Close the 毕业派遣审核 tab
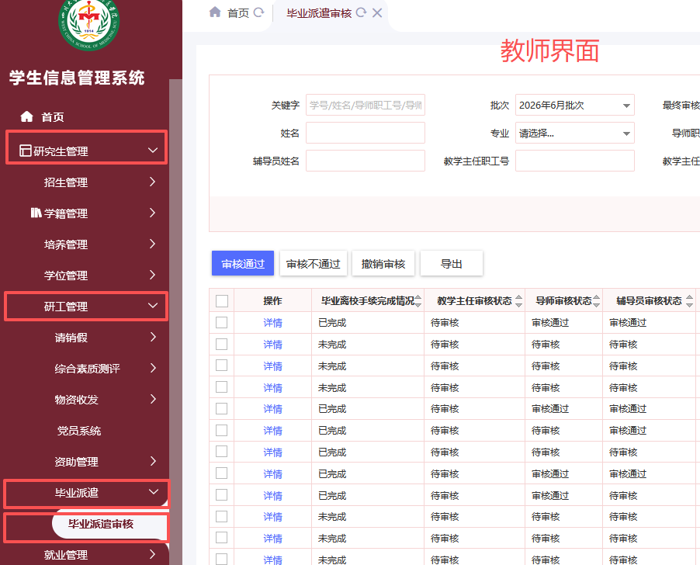The width and height of the screenshot is (700, 565). click(377, 13)
